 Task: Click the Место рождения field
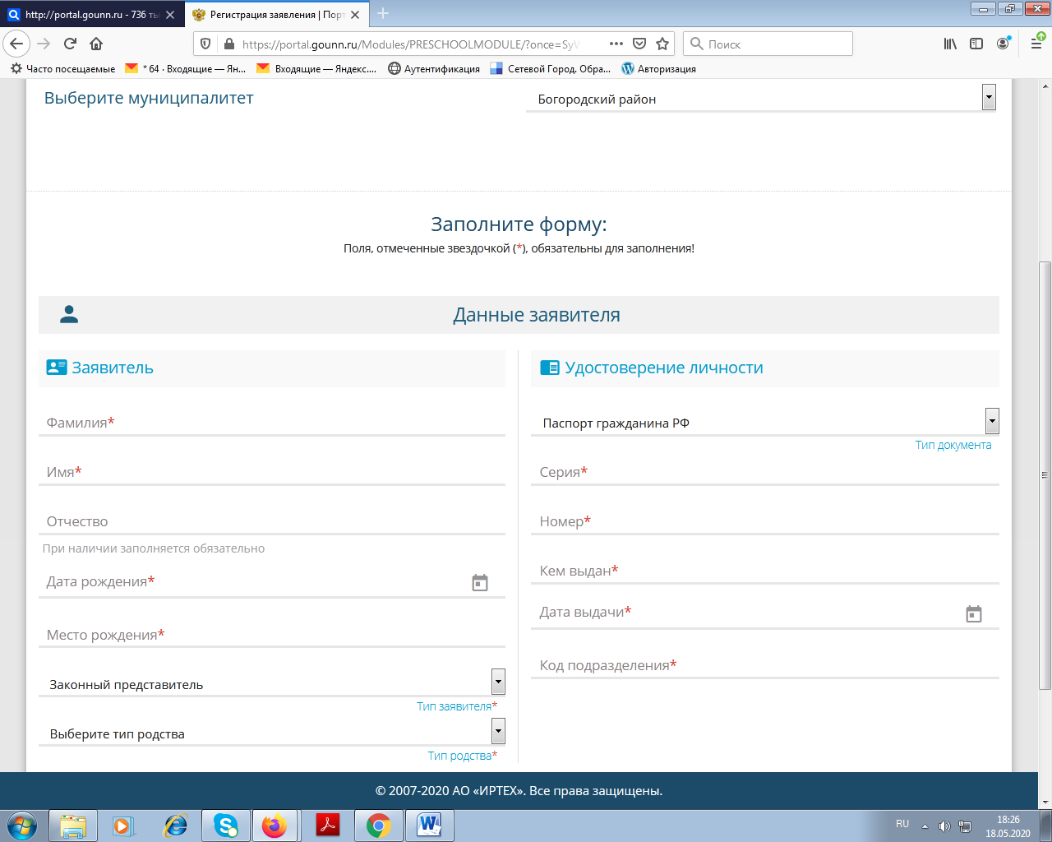coord(272,634)
